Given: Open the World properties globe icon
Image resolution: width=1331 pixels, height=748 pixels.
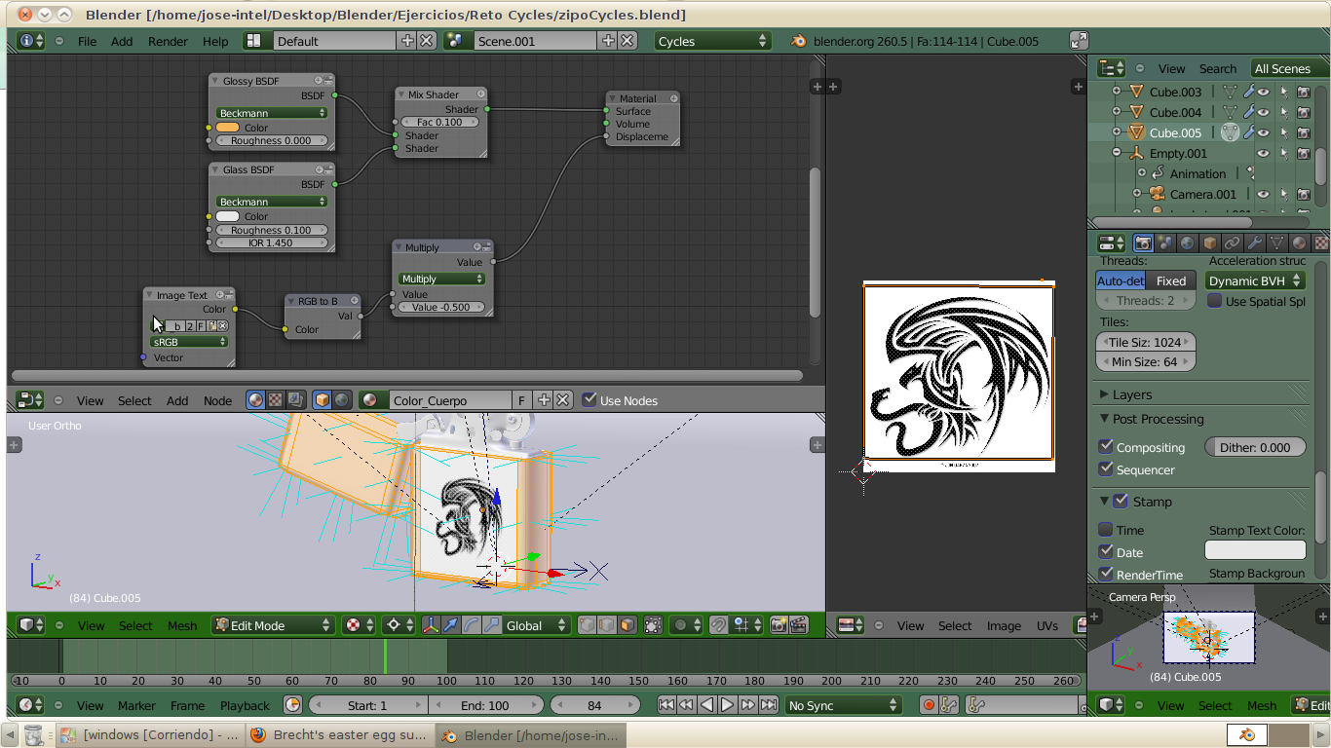Looking at the screenshot, I should 1188,243.
